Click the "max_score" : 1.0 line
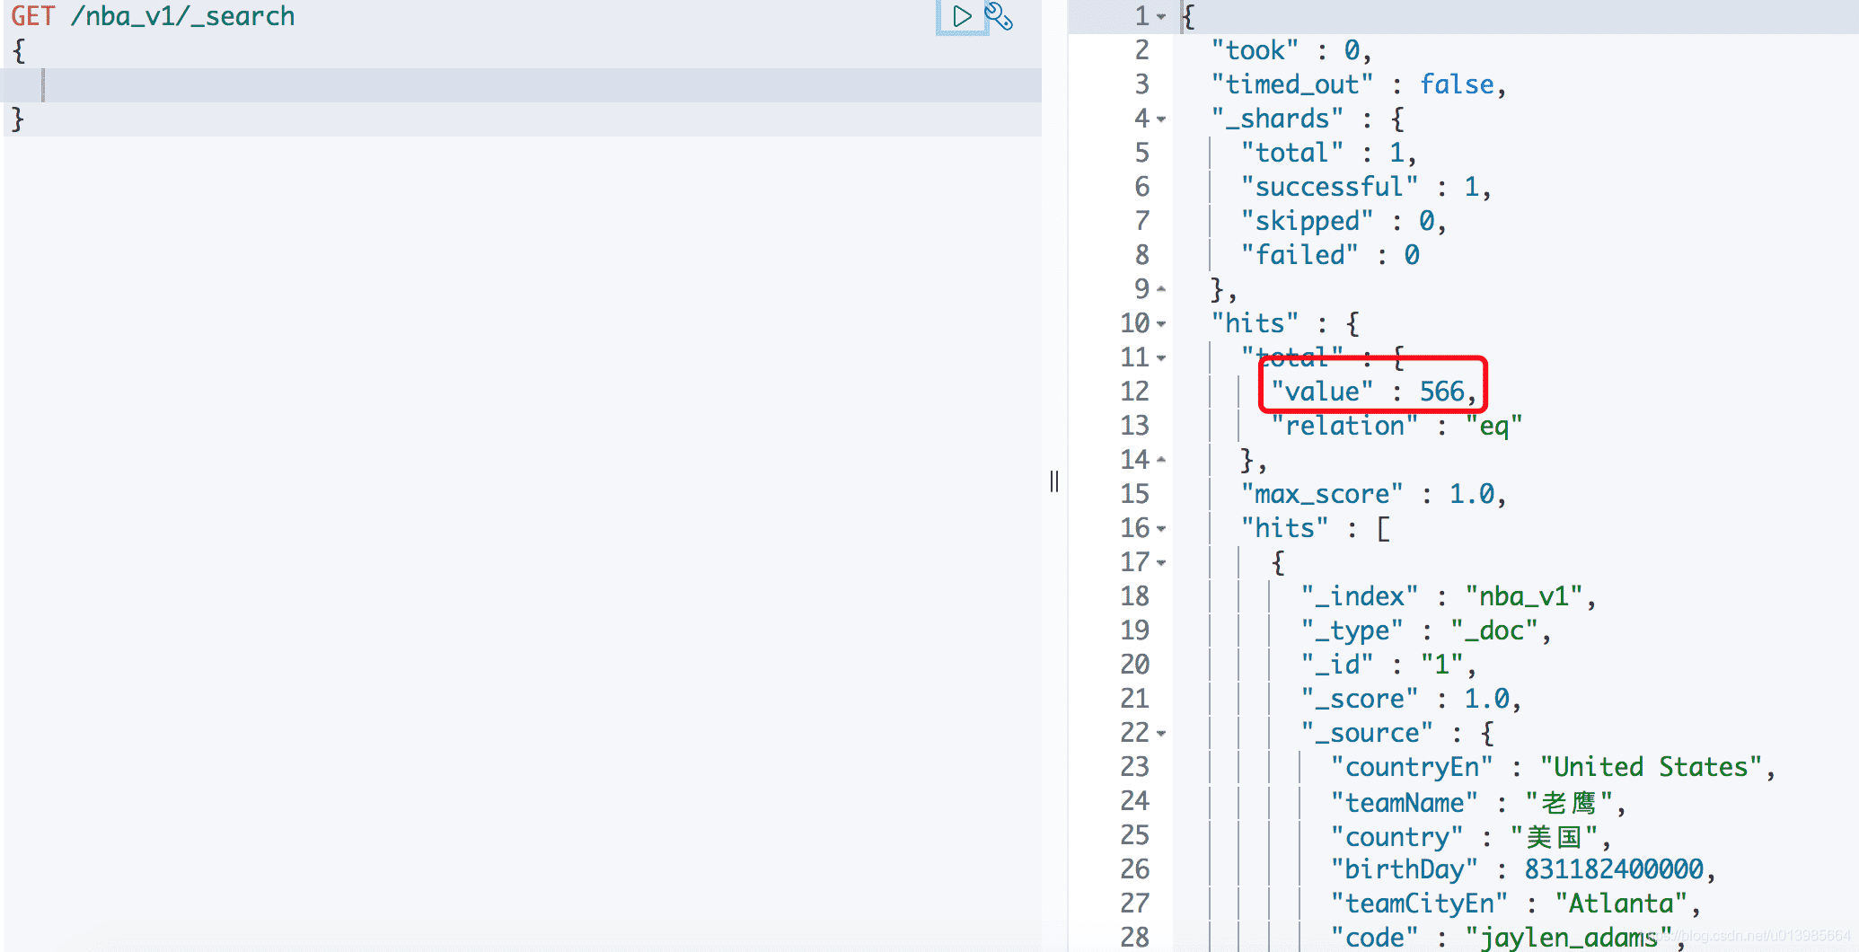The width and height of the screenshot is (1859, 952). pyautogui.click(x=1373, y=494)
